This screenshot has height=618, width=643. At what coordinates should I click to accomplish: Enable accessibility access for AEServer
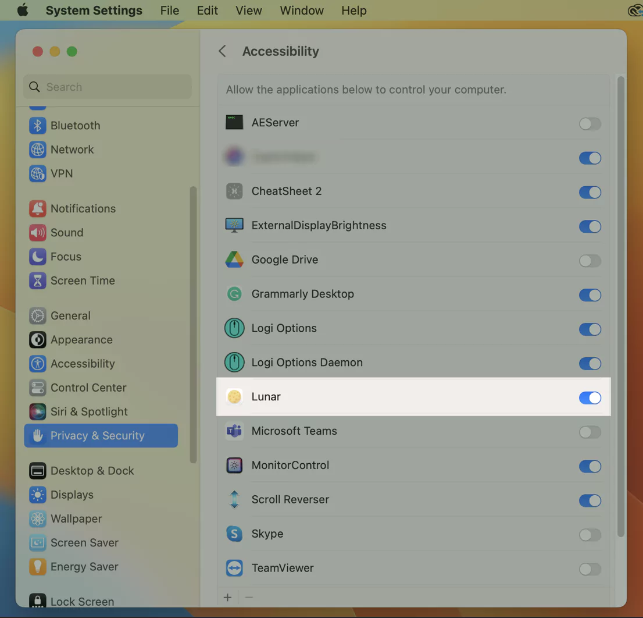pos(590,123)
